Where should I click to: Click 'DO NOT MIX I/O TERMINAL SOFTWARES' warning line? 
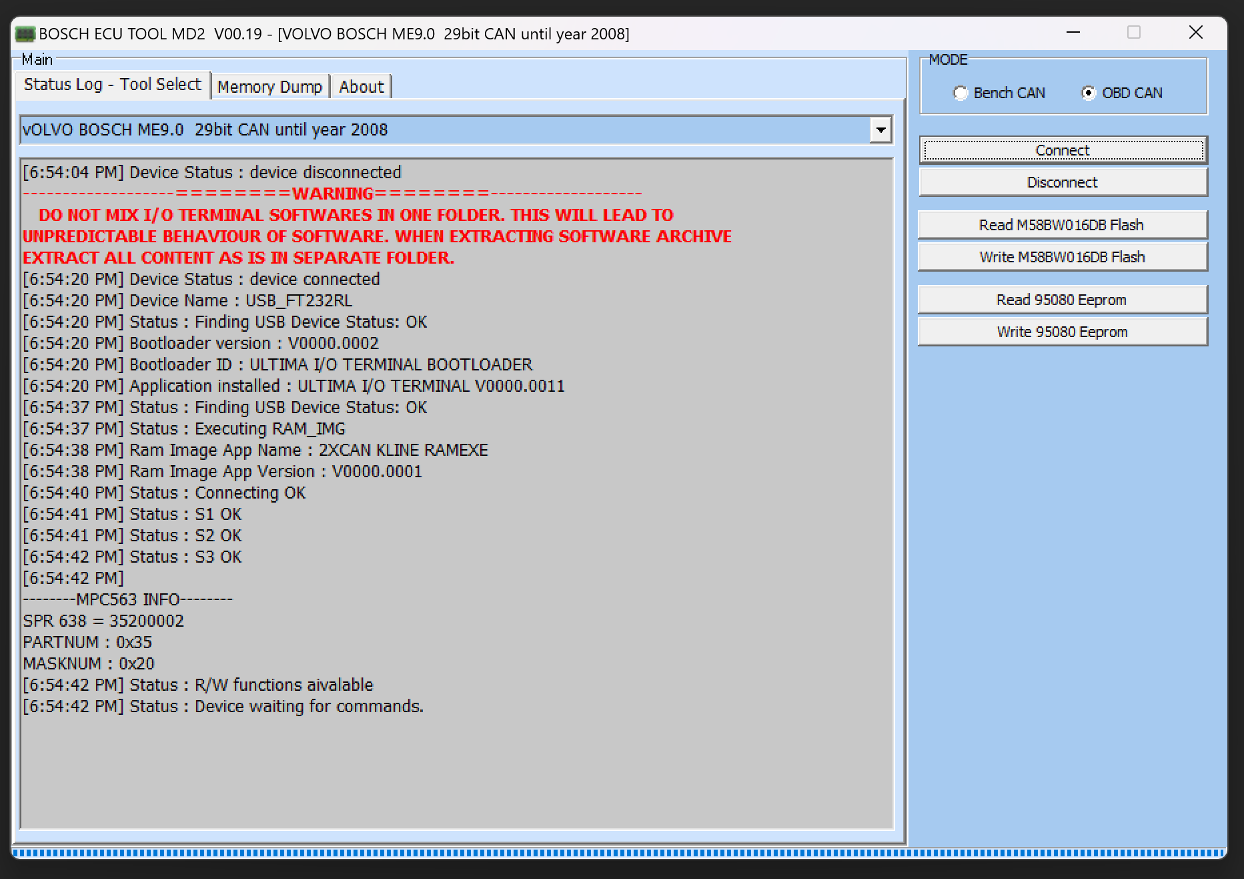(356, 216)
